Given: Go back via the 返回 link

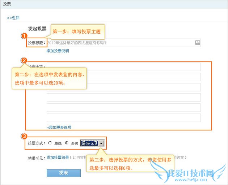Looking at the screenshot, I should (x=13, y=18).
